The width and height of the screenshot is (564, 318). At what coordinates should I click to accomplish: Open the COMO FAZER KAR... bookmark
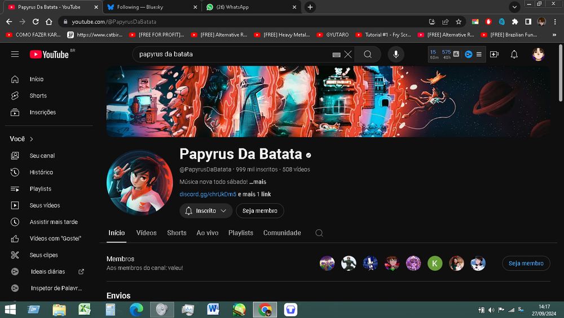(x=34, y=35)
